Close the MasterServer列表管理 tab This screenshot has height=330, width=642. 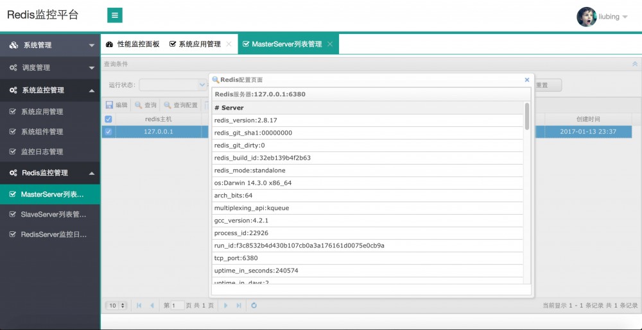pos(330,44)
